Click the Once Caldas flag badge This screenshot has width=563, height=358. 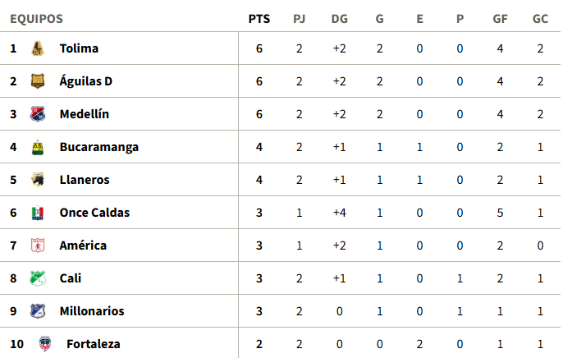[38, 213]
